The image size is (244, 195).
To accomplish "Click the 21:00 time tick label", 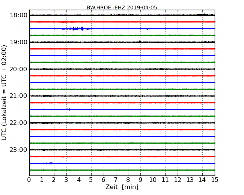I will coord(18,96).
